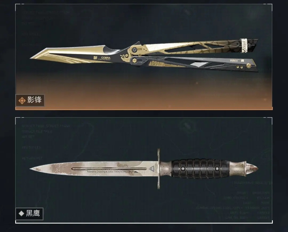Click the white rarity diamond beside 黑鹰
Screen dimensions: 288x232
coord(22,213)
